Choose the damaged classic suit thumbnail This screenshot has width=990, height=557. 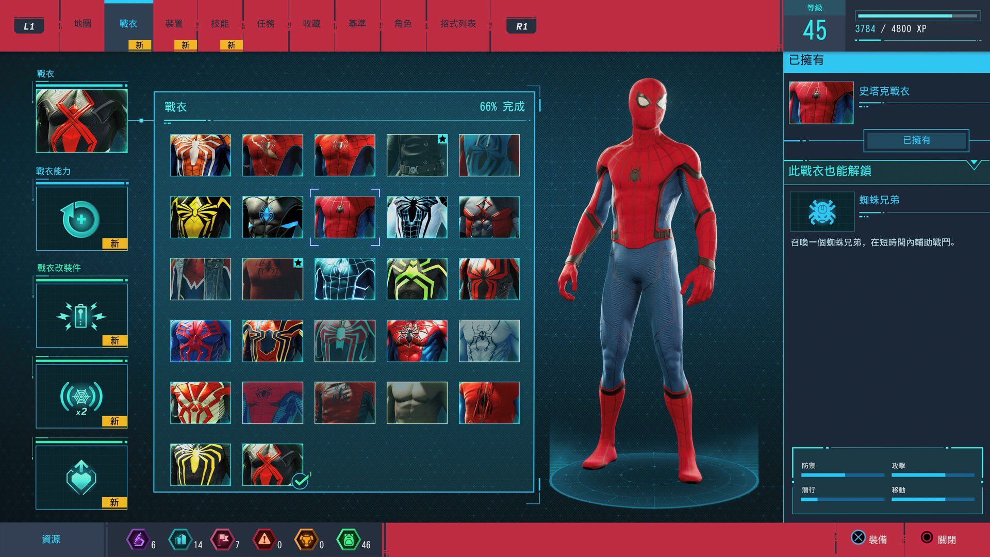pos(273,155)
